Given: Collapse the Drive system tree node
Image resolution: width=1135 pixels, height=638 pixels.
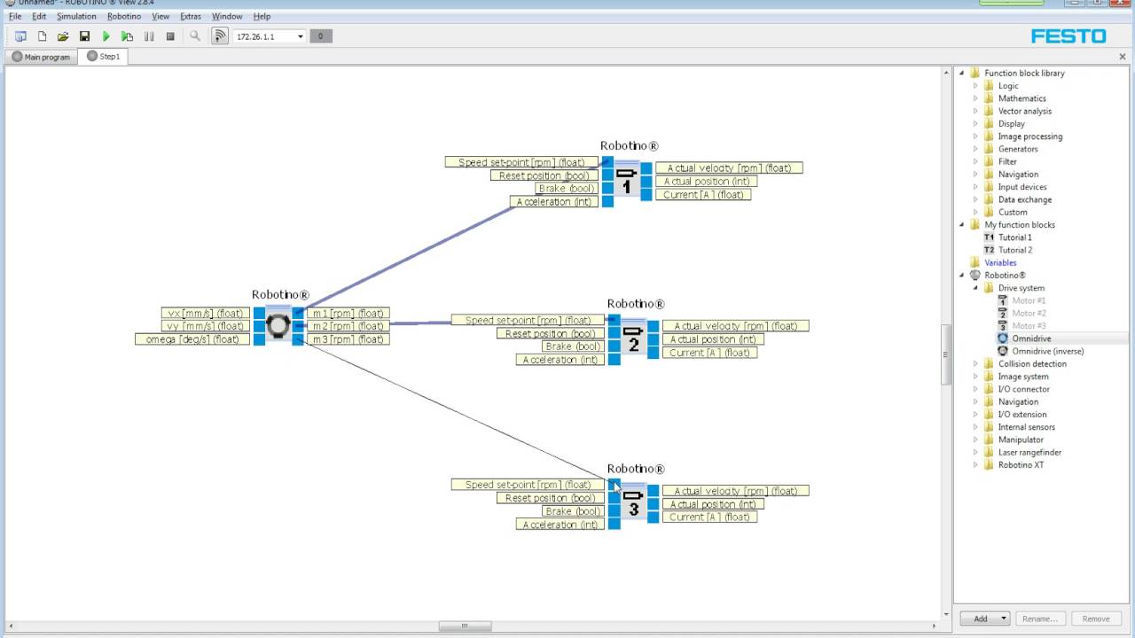Looking at the screenshot, I should click(975, 288).
